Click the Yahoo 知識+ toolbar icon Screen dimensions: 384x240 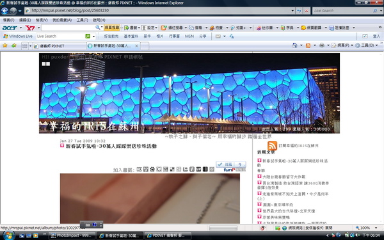(x=232, y=28)
